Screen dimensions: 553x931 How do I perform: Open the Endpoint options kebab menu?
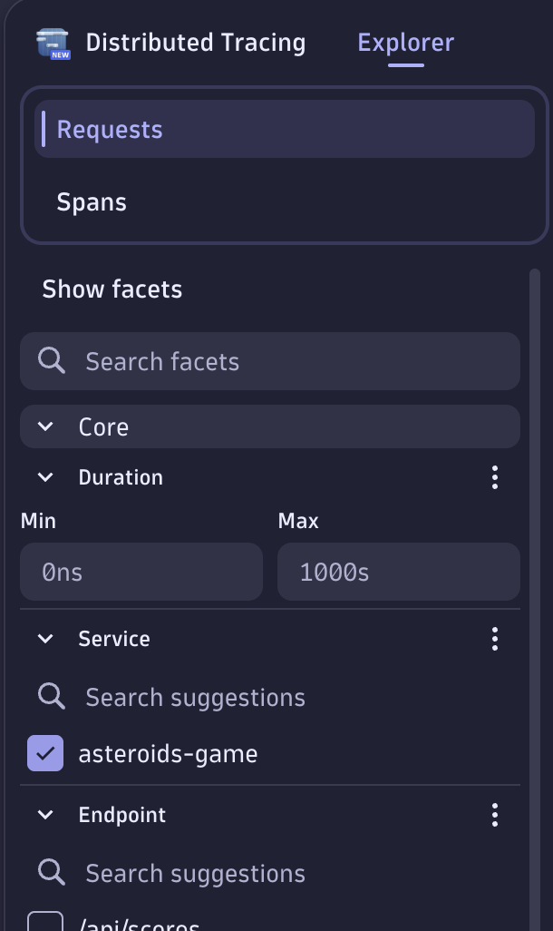click(495, 815)
